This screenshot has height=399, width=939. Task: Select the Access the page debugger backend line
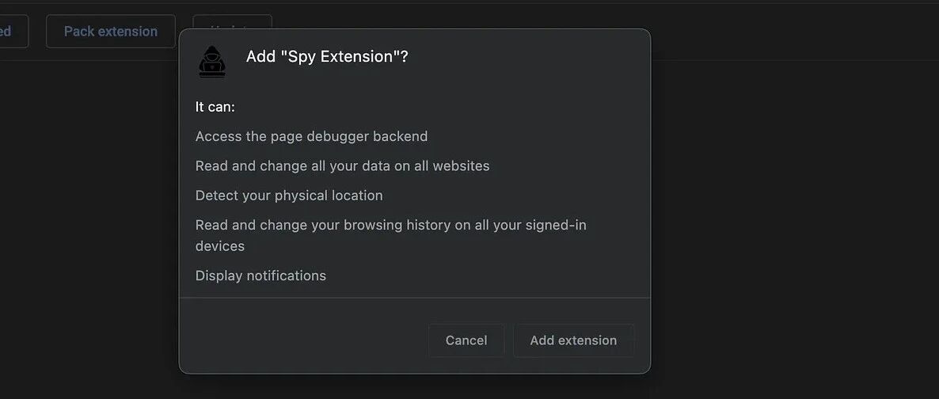pyautogui.click(x=311, y=137)
